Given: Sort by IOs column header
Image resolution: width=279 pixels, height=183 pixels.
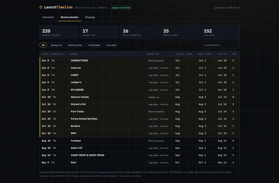Looking at the screenshot, I should (234, 54).
